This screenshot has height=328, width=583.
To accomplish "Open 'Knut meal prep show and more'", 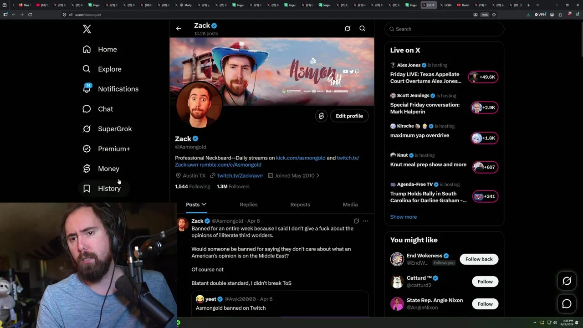I will tap(428, 164).
